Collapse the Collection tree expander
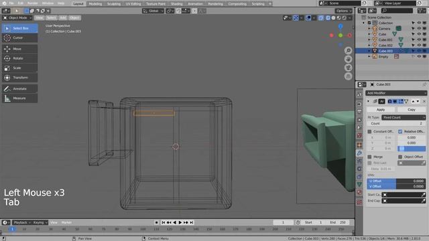The image size is (429, 241). [x=363, y=23]
